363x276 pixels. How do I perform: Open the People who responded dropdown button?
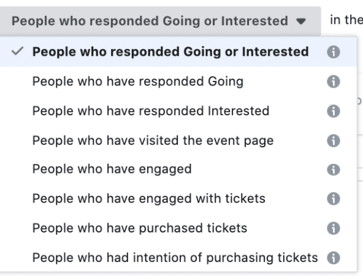(160, 21)
